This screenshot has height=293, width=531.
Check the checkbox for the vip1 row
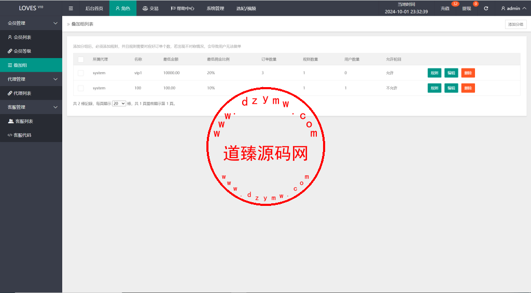click(x=80, y=73)
